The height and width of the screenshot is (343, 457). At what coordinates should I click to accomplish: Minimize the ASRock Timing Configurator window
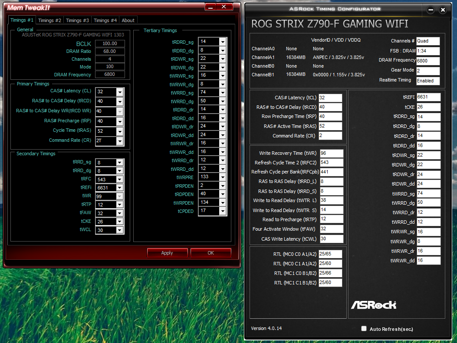[x=431, y=10]
